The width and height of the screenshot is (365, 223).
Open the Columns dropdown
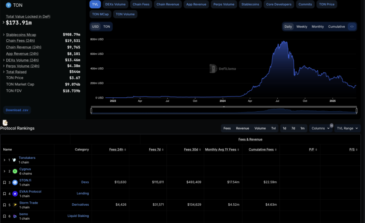pos(321,128)
